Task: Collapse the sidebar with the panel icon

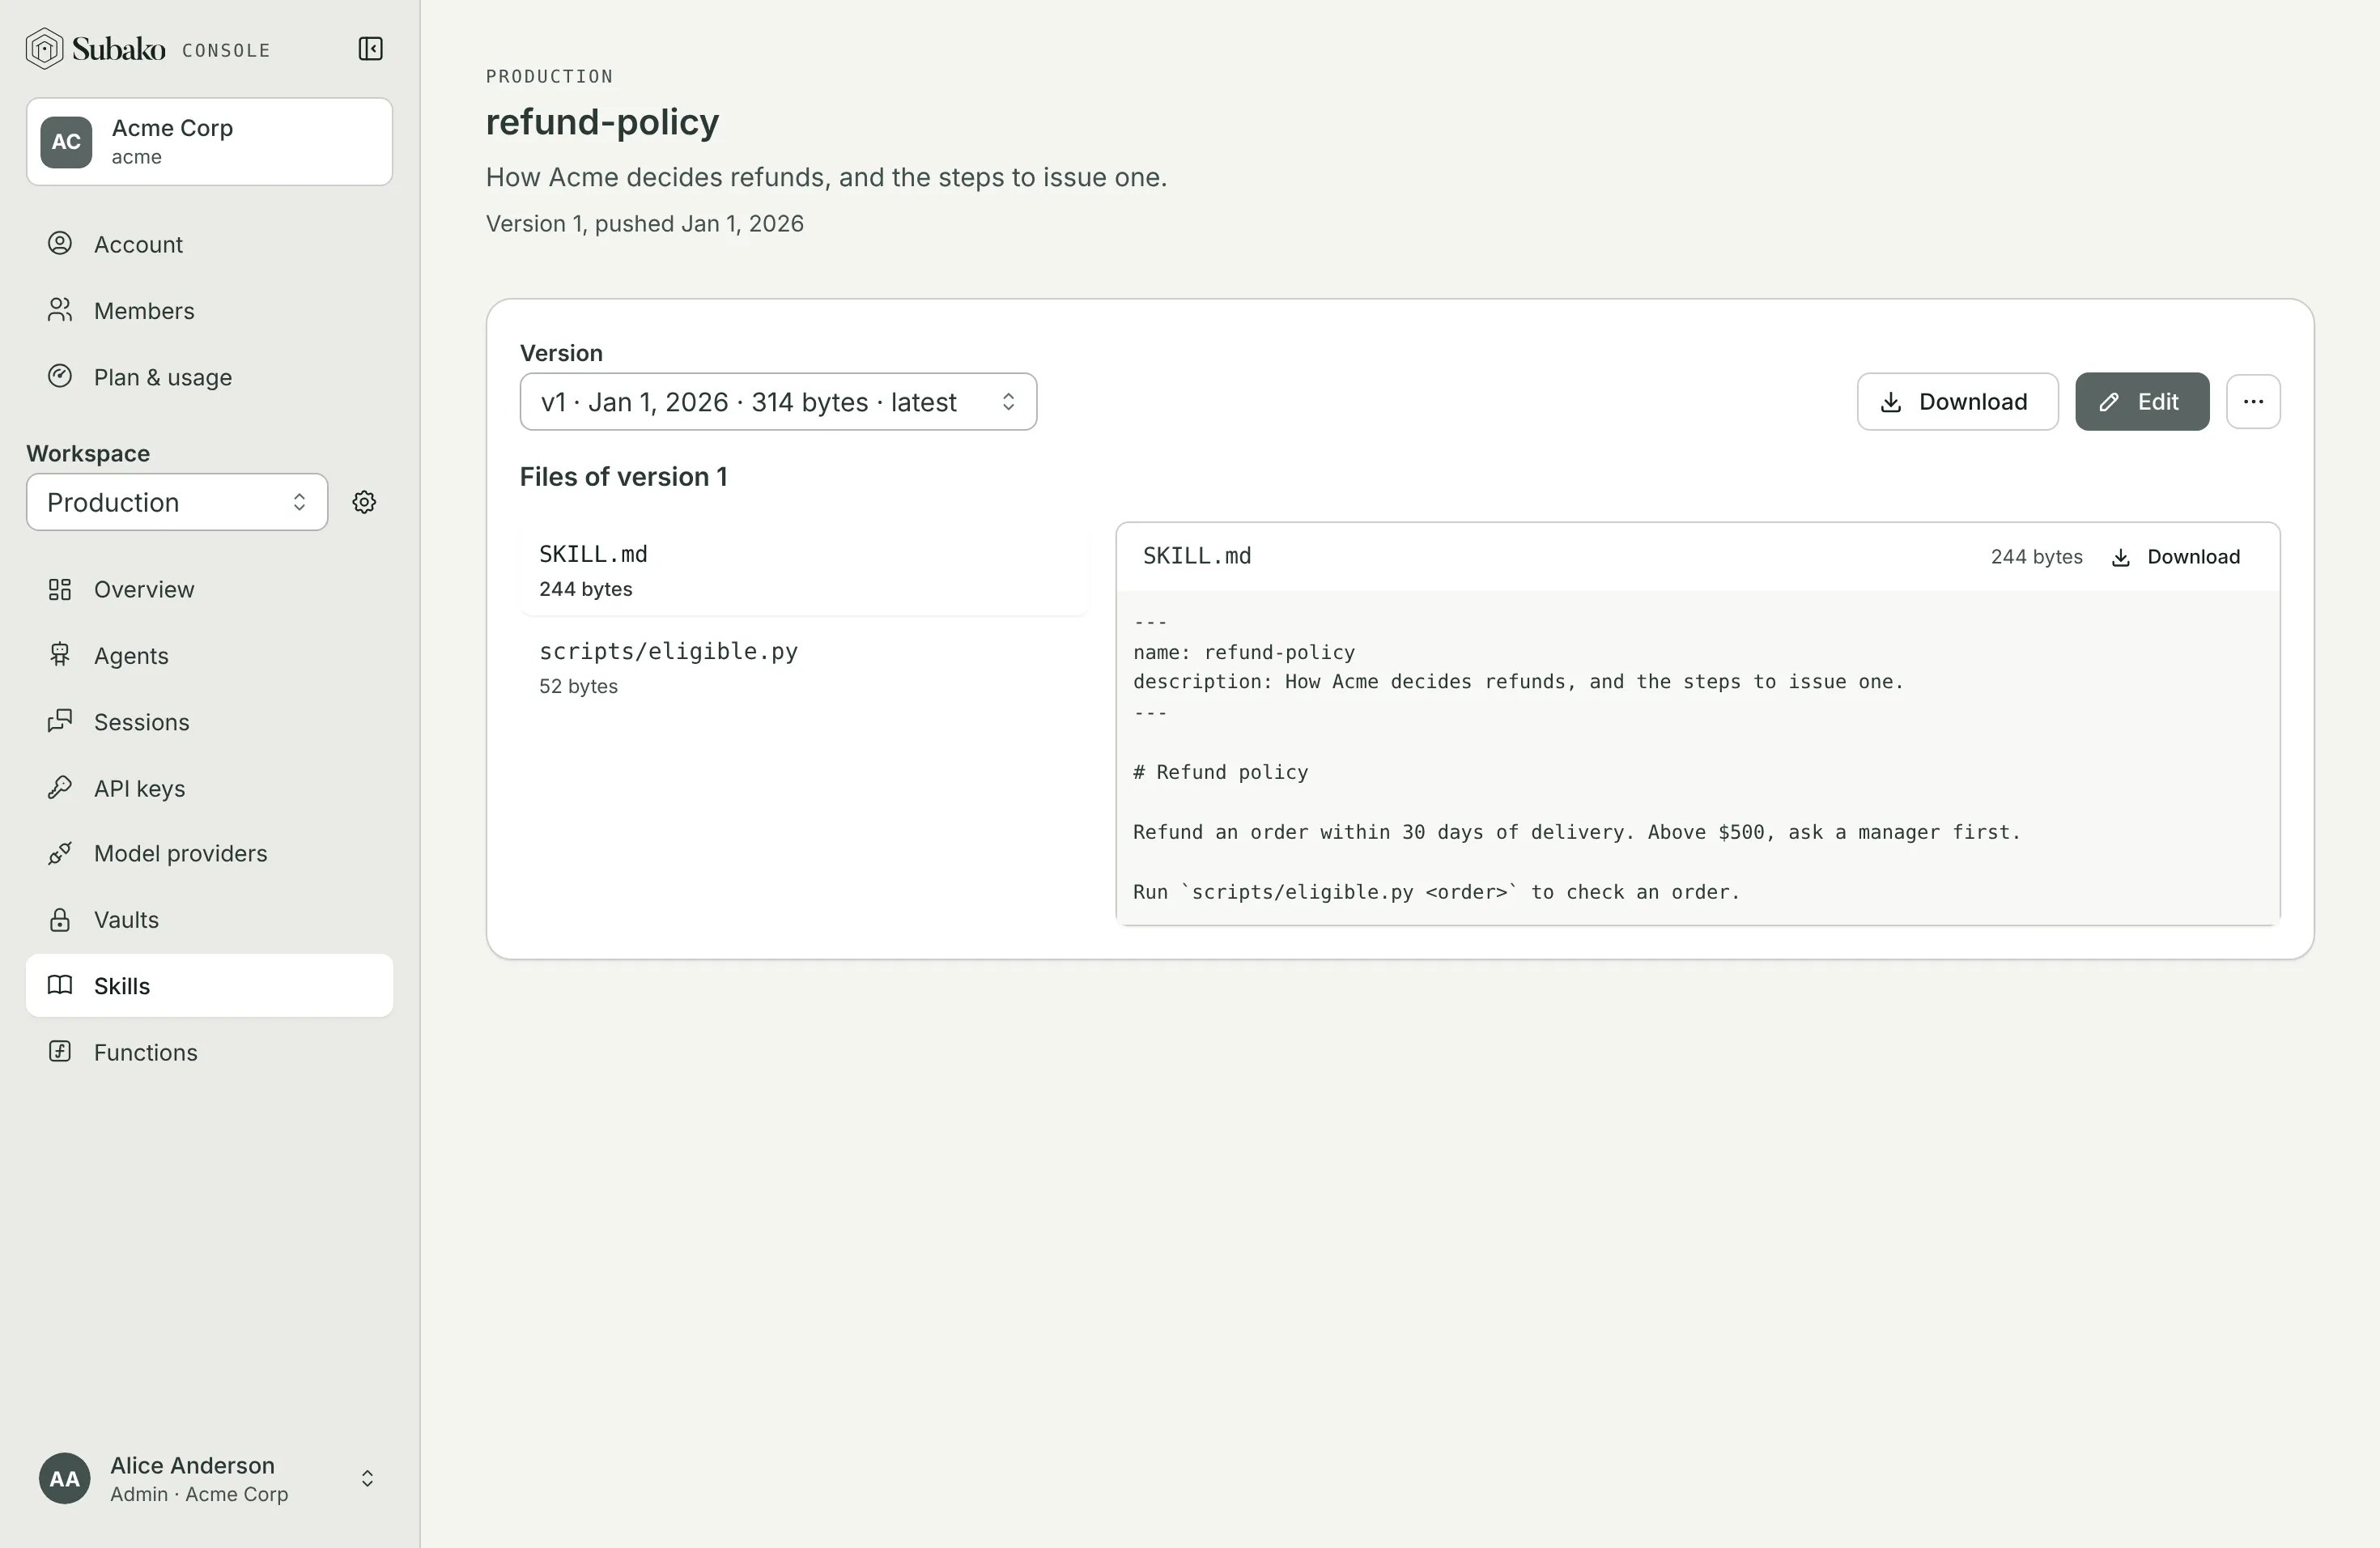Action: tap(370, 49)
